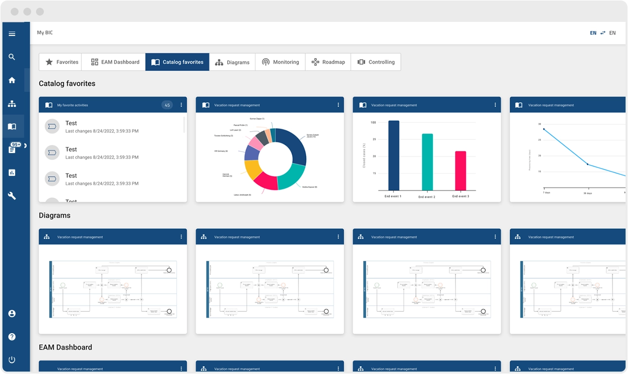Click the My BIC page title
The image size is (628, 374).
click(45, 33)
